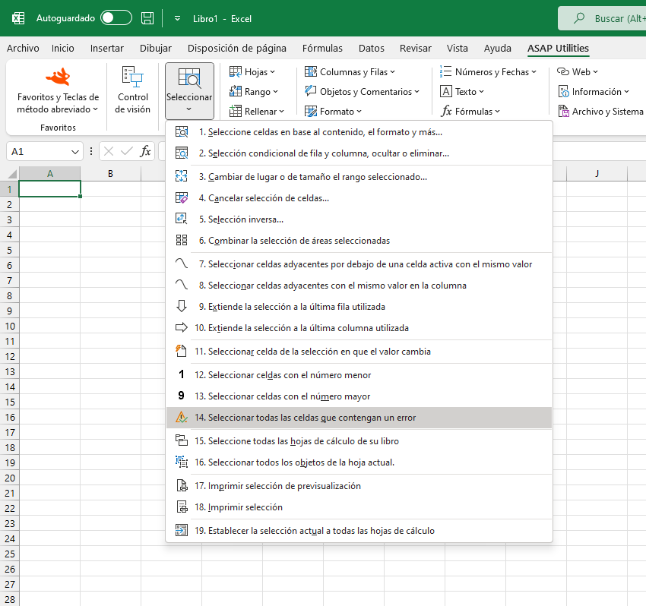Image resolution: width=646 pixels, height=606 pixels.
Task: Click the icon of item 2 Selección condicional de fila
Action: pos(182,153)
